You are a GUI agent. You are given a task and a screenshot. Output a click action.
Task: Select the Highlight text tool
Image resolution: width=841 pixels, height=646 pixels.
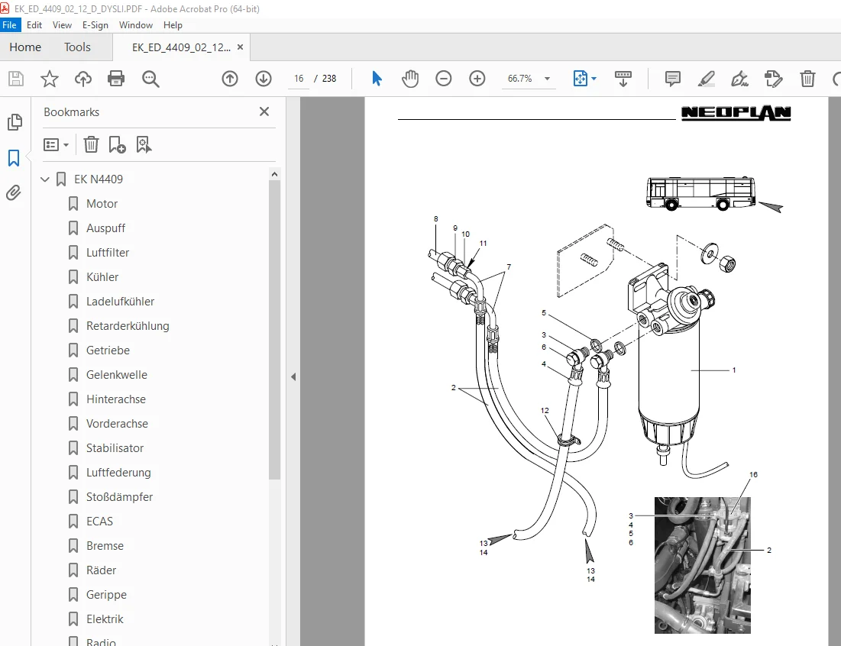pos(706,79)
